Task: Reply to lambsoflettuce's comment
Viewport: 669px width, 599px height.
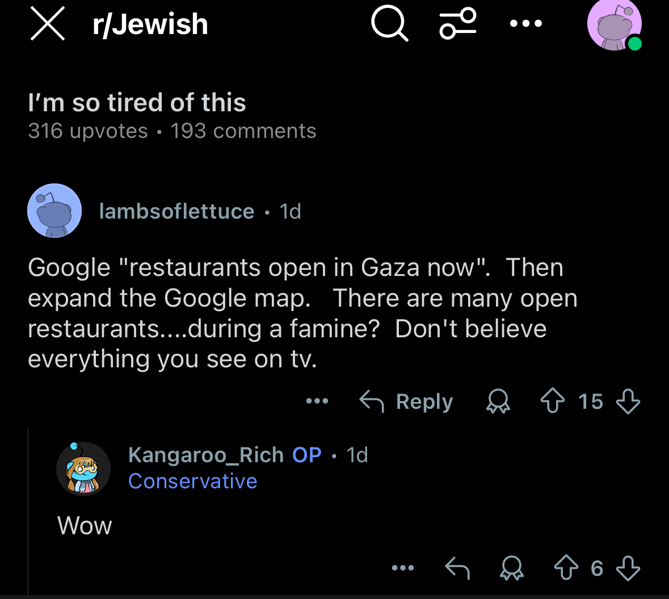Action: click(x=406, y=401)
